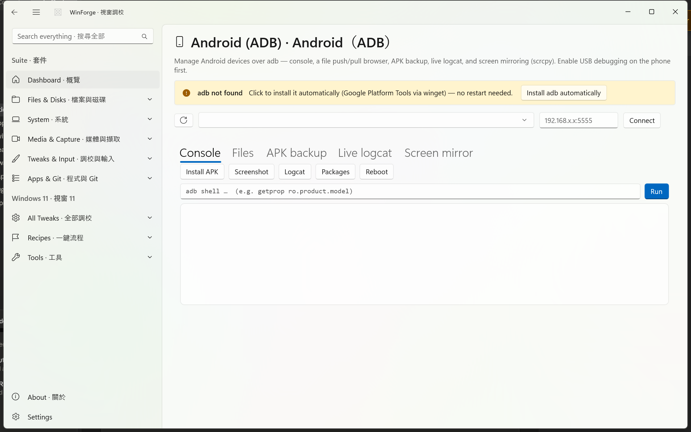Toggle the hamburger navigation menu
The width and height of the screenshot is (691, 432).
pos(36,12)
